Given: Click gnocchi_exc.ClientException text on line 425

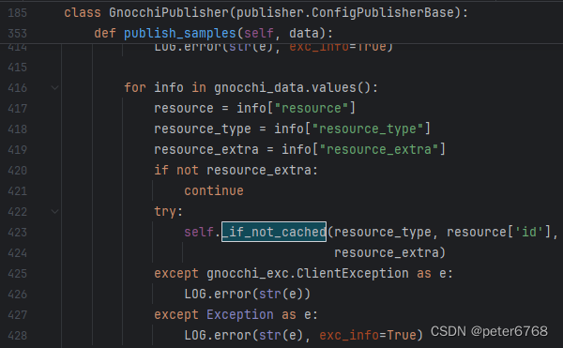Looking at the screenshot, I should click(x=308, y=273).
